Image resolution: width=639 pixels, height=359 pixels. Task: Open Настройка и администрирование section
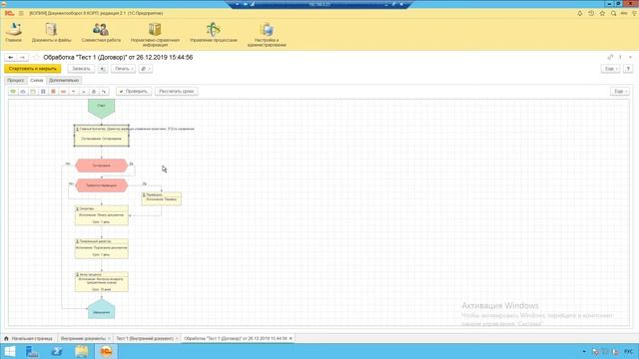pos(267,35)
